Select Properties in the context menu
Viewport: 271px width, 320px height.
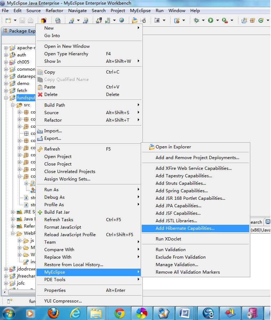[89, 290]
